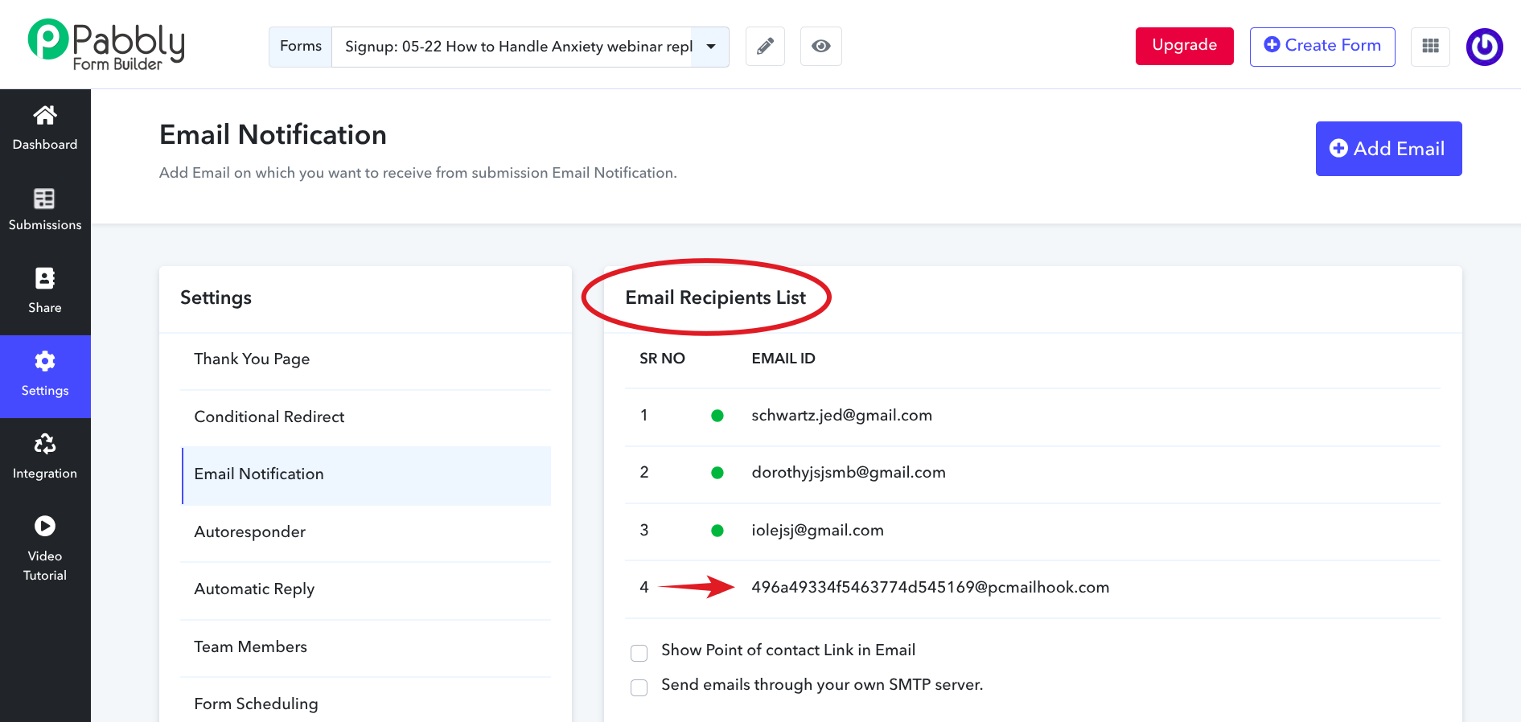Click the Add Email button
This screenshot has height=722, width=1521.
(1388, 149)
